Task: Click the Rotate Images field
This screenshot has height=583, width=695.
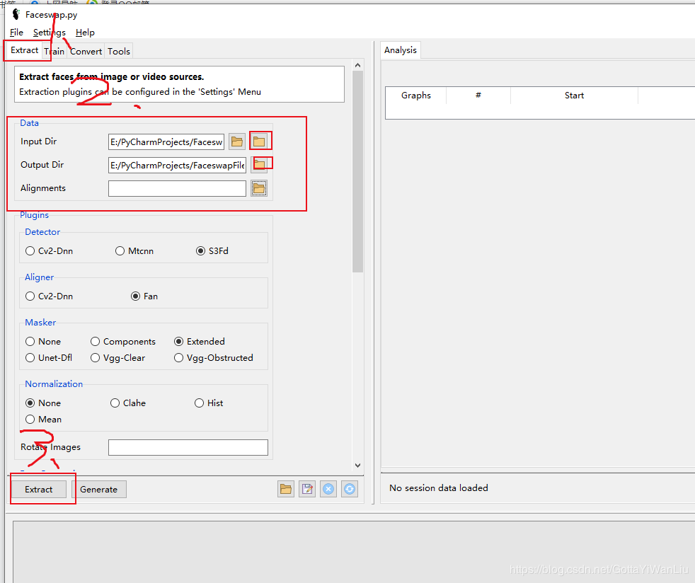Action: coord(188,447)
